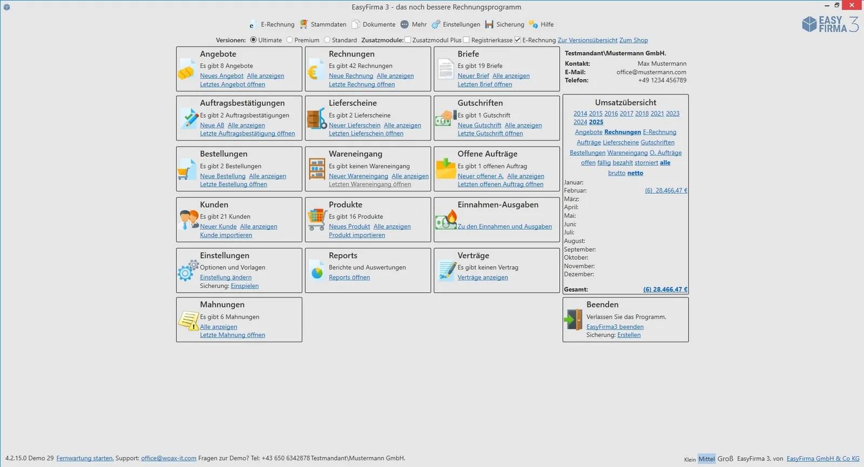Select year 2023 in Umsatzübersicht
The height and width of the screenshot is (467, 864).
[673, 114]
